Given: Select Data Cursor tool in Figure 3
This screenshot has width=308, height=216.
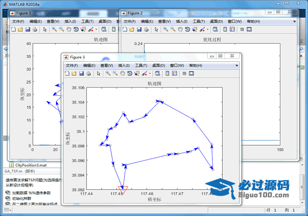Looking at the screenshot, I should pyautogui.click(x=137, y=73).
